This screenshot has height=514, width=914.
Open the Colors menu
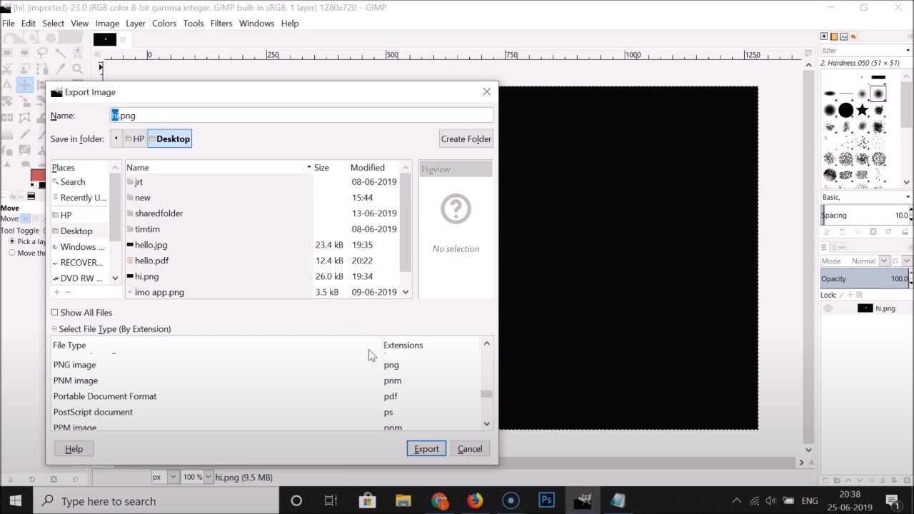pos(164,24)
